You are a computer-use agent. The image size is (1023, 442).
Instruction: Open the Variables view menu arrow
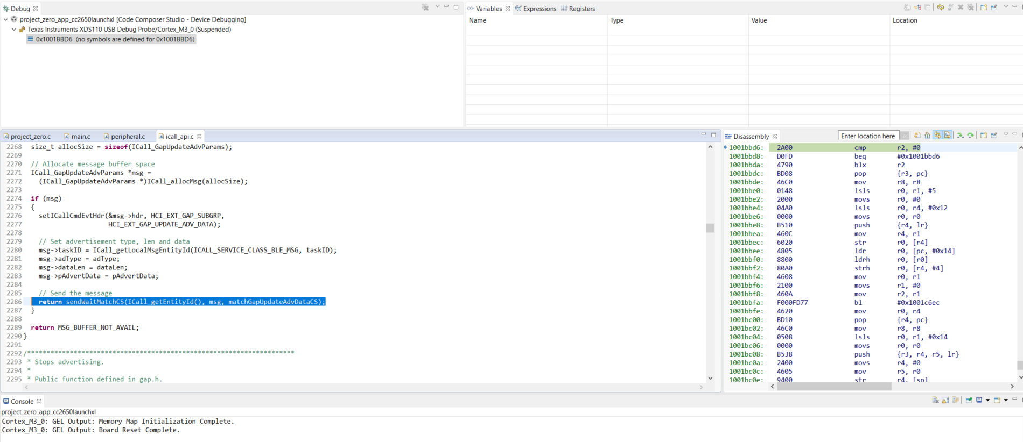[x=1005, y=6]
